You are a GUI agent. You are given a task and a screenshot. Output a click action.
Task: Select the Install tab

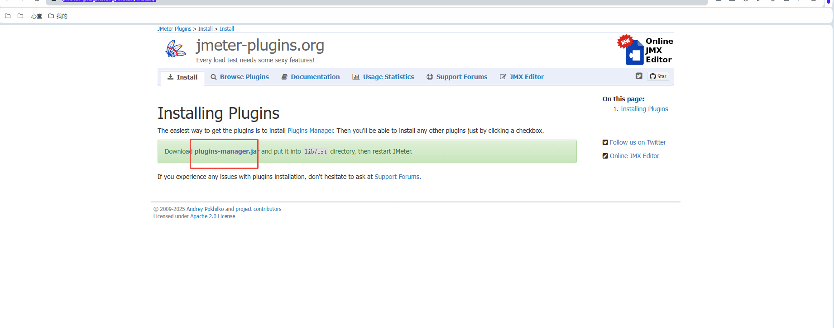coord(182,77)
